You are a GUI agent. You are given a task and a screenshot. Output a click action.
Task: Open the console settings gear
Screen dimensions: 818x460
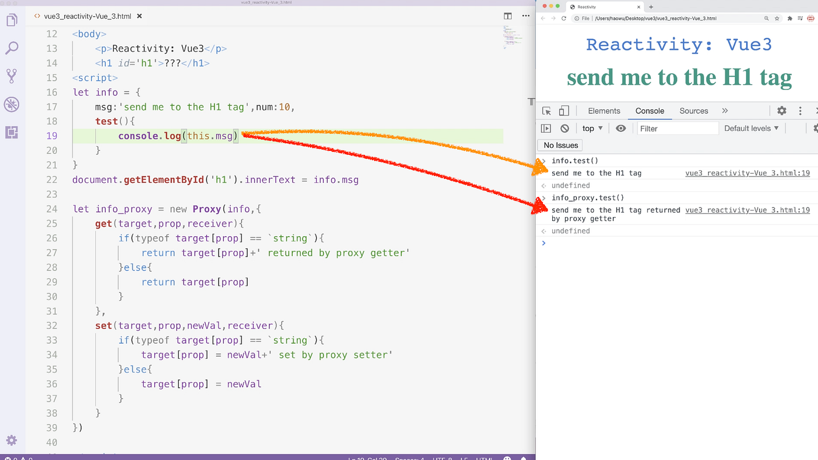(x=815, y=129)
